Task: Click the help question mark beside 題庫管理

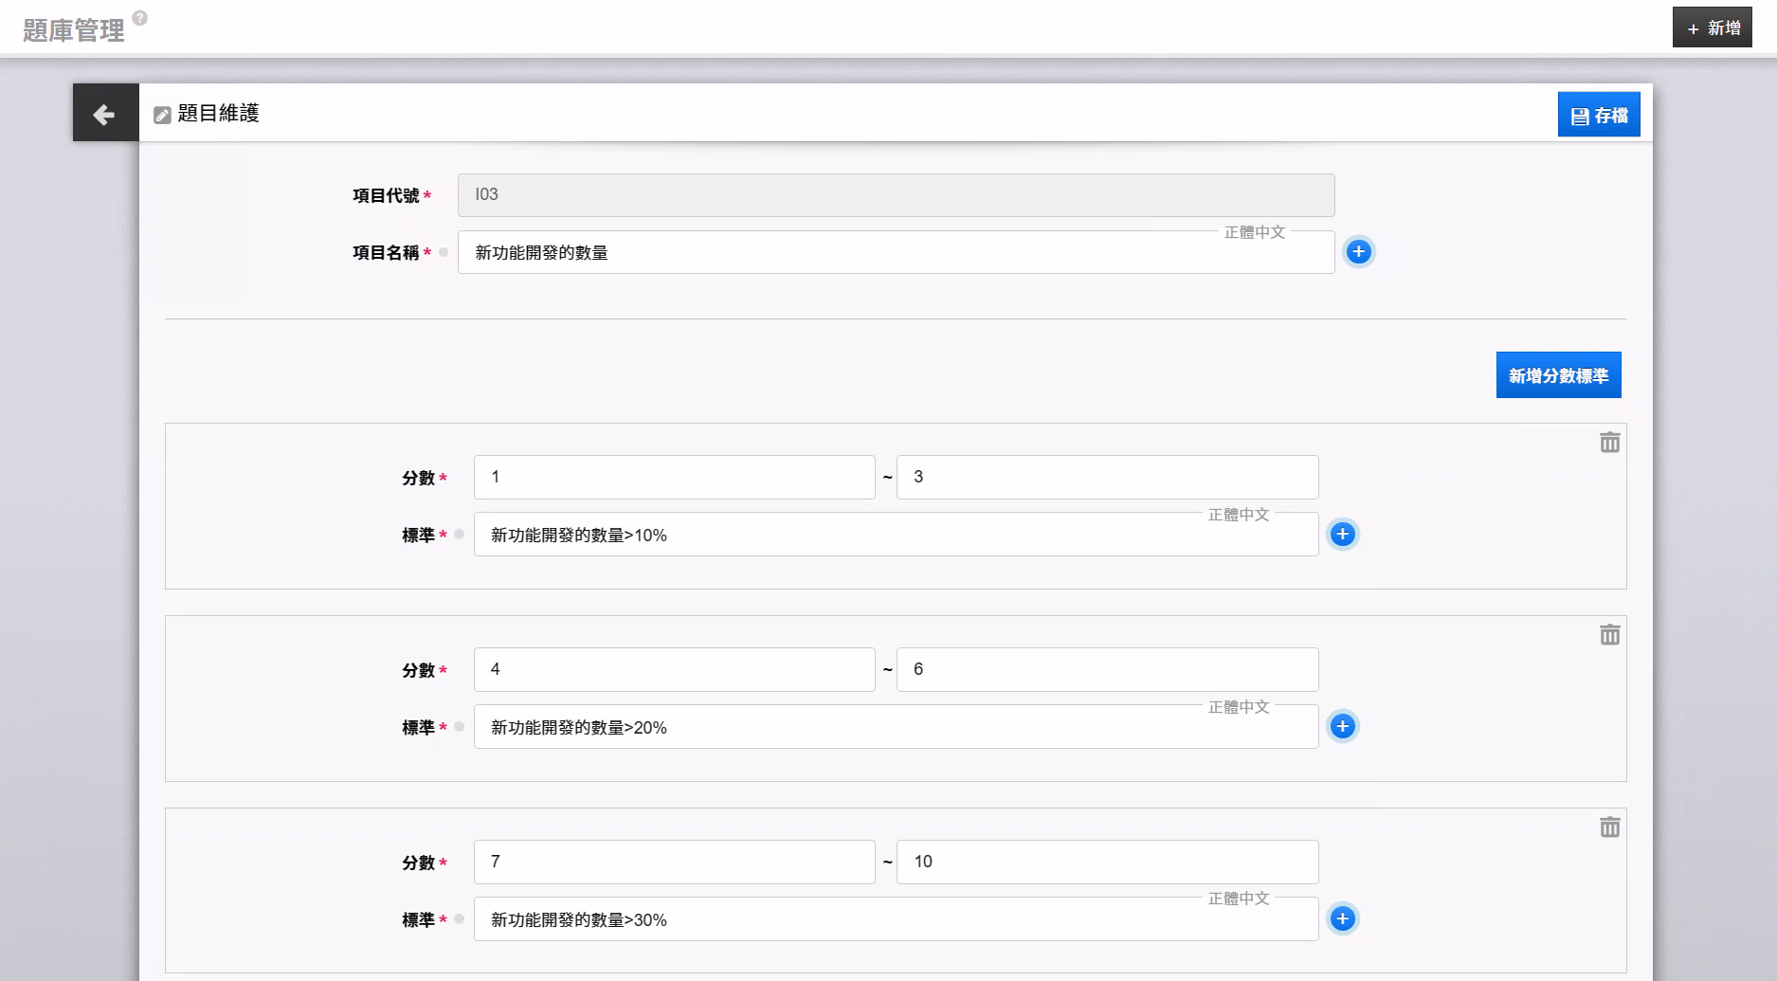Action: (x=140, y=17)
